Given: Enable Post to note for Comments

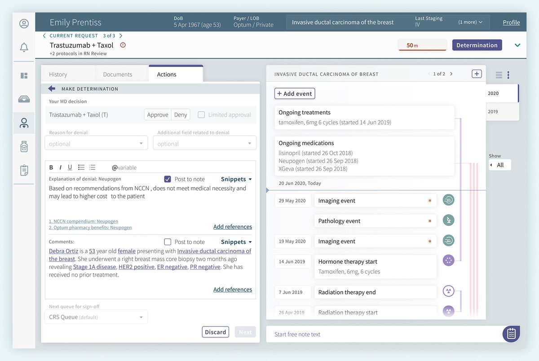Looking at the screenshot, I should coord(167,242).
